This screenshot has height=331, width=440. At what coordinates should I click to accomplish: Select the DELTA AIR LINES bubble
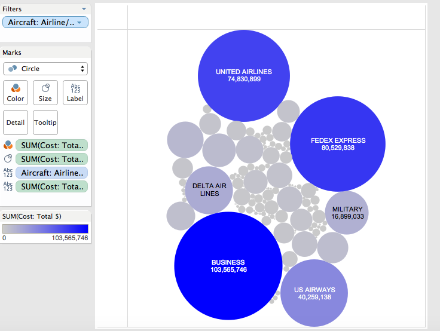(x=209, y=190)
